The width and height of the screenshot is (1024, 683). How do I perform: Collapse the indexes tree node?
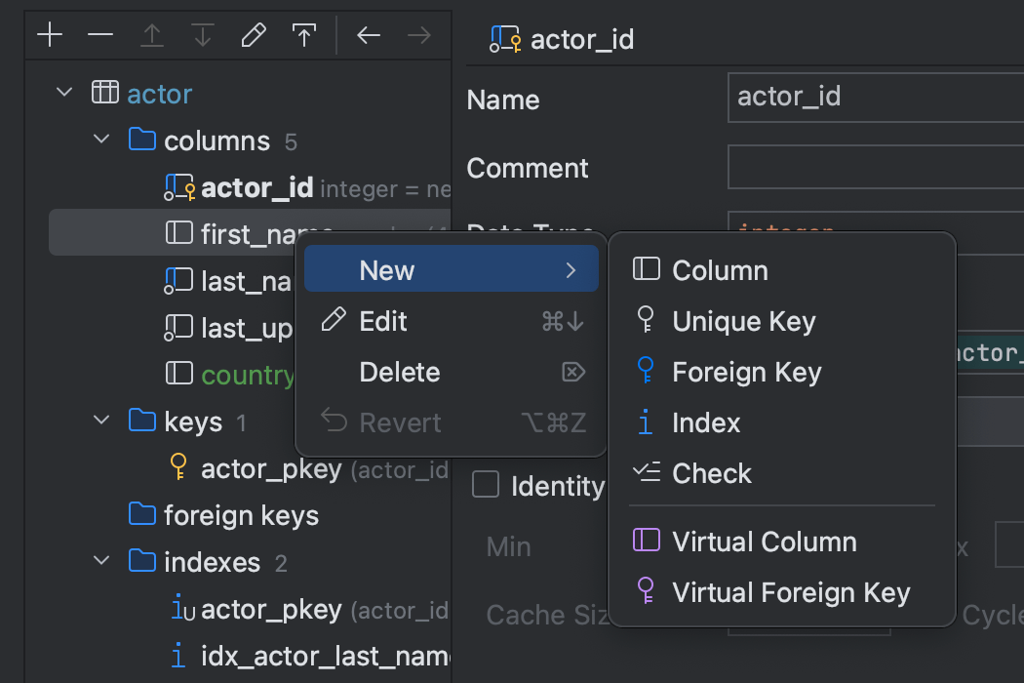click(x=100, y=559)
